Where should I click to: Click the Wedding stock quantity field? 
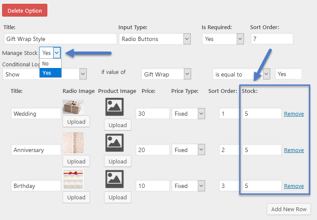point(262,114)
